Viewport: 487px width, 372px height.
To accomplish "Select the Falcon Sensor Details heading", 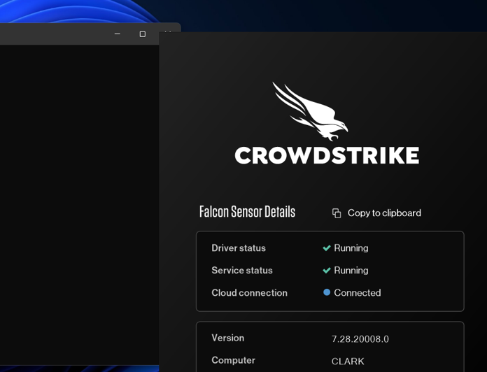I will tap(247, 212).
